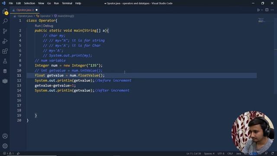
Task: Click the "//before increment" comment
Action: point(113,81)
